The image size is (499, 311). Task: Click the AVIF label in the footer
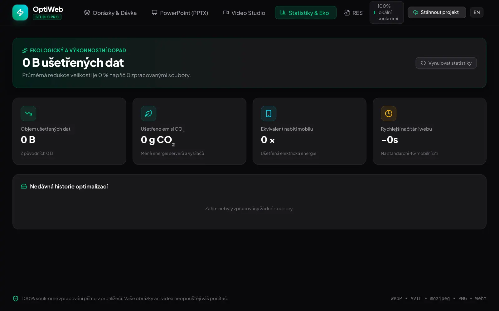click(416, 299)
